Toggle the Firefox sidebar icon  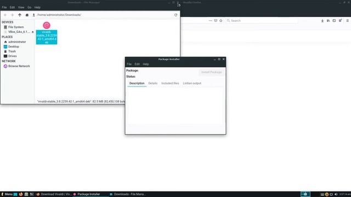(x=334, y=21)
